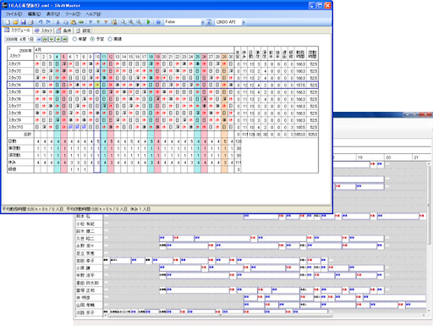
Task: Create a new file with the blank page icon
Action: point(8,22)
